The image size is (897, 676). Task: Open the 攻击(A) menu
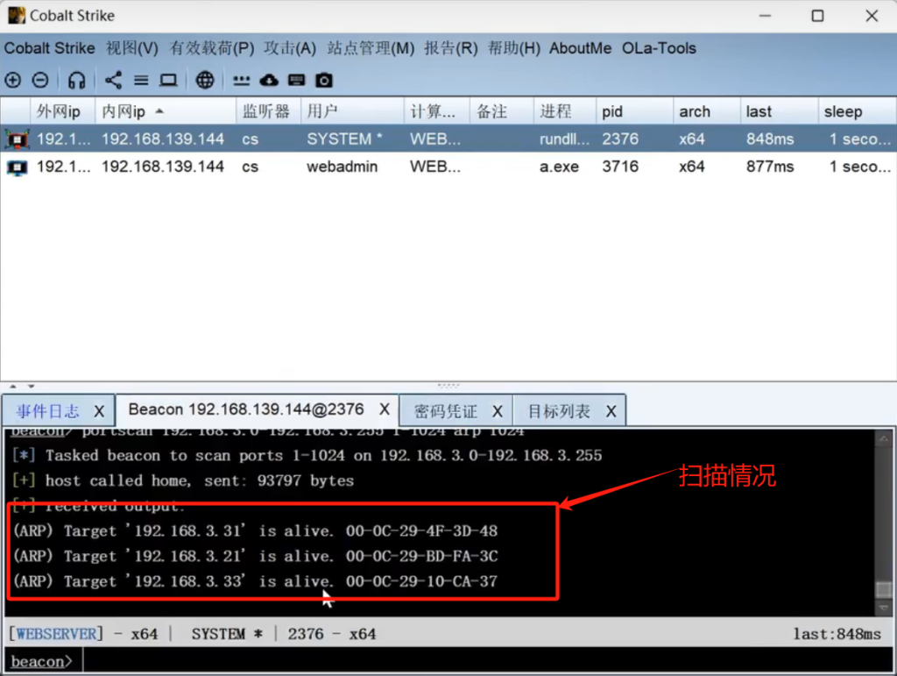[290, 48]
